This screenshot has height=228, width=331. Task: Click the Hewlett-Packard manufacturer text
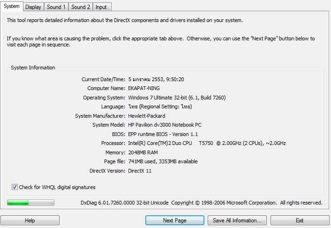click(x=147, y=116)
